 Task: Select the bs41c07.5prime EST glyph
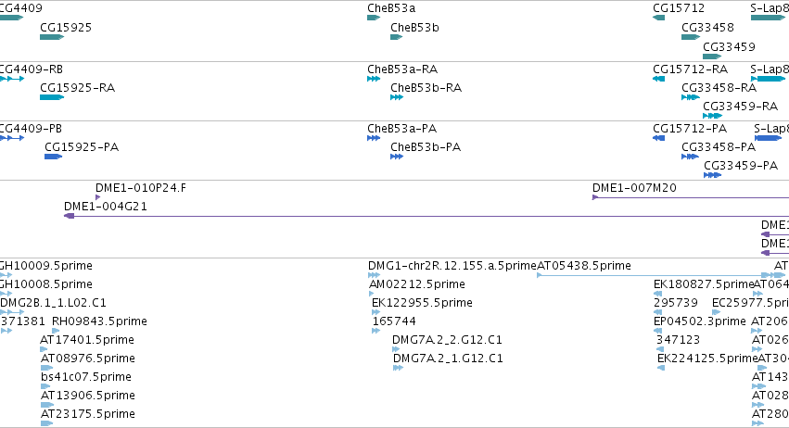(45, 386)
